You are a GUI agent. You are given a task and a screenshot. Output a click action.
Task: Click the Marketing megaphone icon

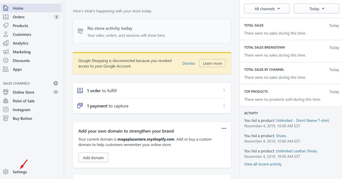(x=6, y=52)
